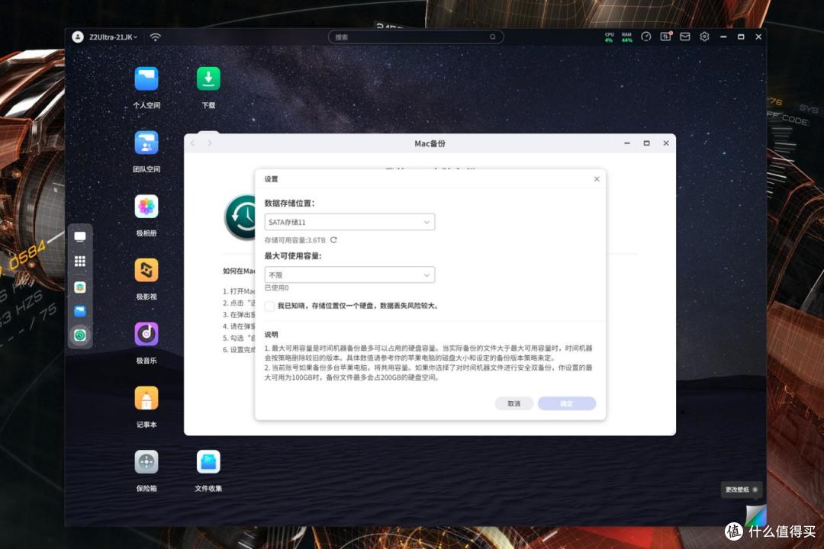824x549 pixels.
Task: Expand the Z2Ultra-21JK device menu
Action: coord(113,37)
